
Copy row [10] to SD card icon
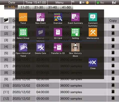click(113, 85)
